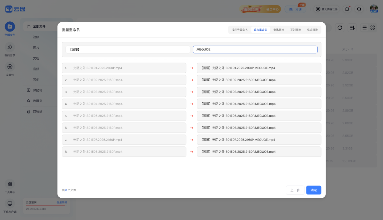This screenshot has width=383, height=220.
Task: Click the prefix field containing 【国漫】
Action: [x=128, y=49]
